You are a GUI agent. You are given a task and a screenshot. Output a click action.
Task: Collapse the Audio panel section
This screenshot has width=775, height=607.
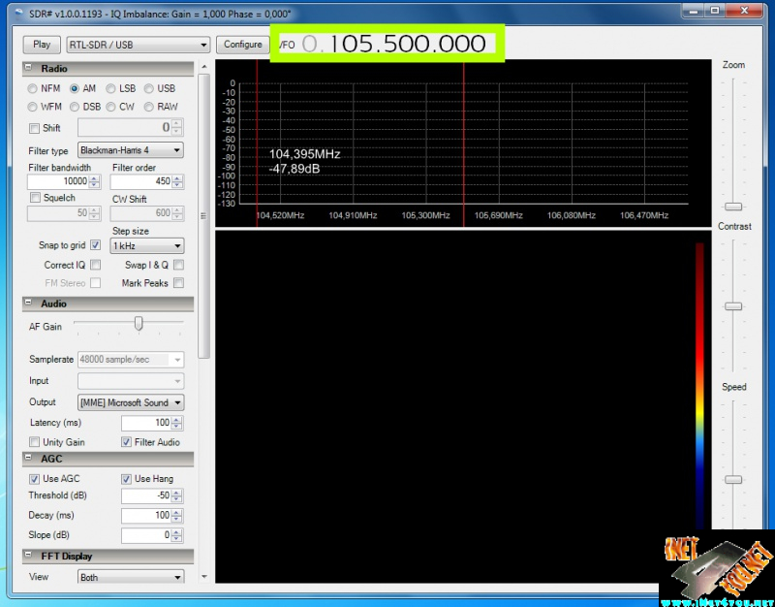pyautogui.click(x=29, y=303)
